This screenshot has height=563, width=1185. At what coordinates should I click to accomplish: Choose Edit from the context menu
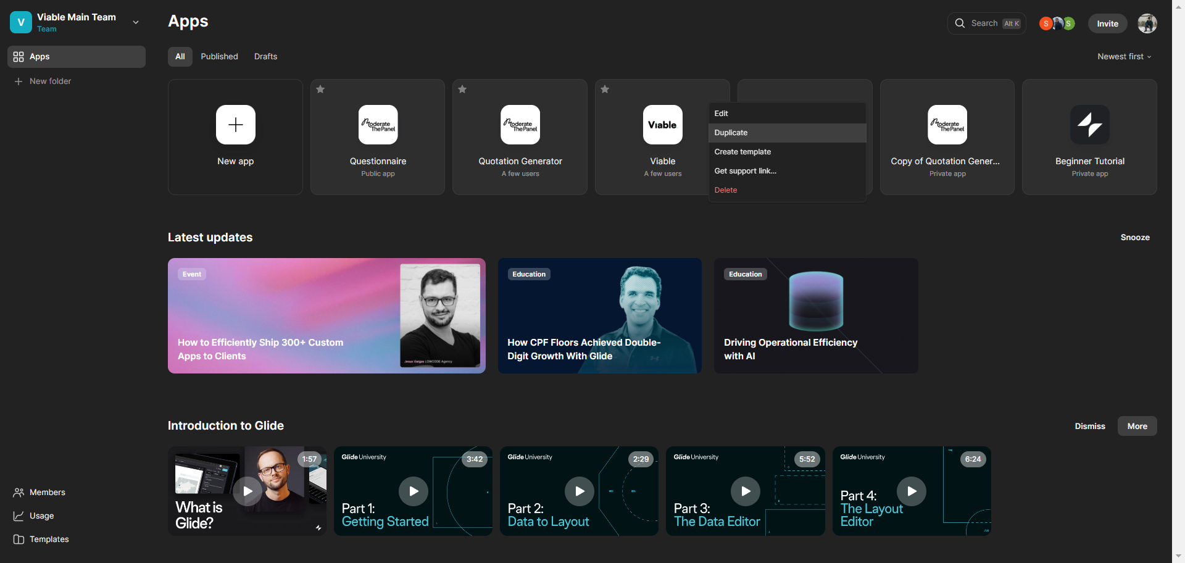click(788, 114)
